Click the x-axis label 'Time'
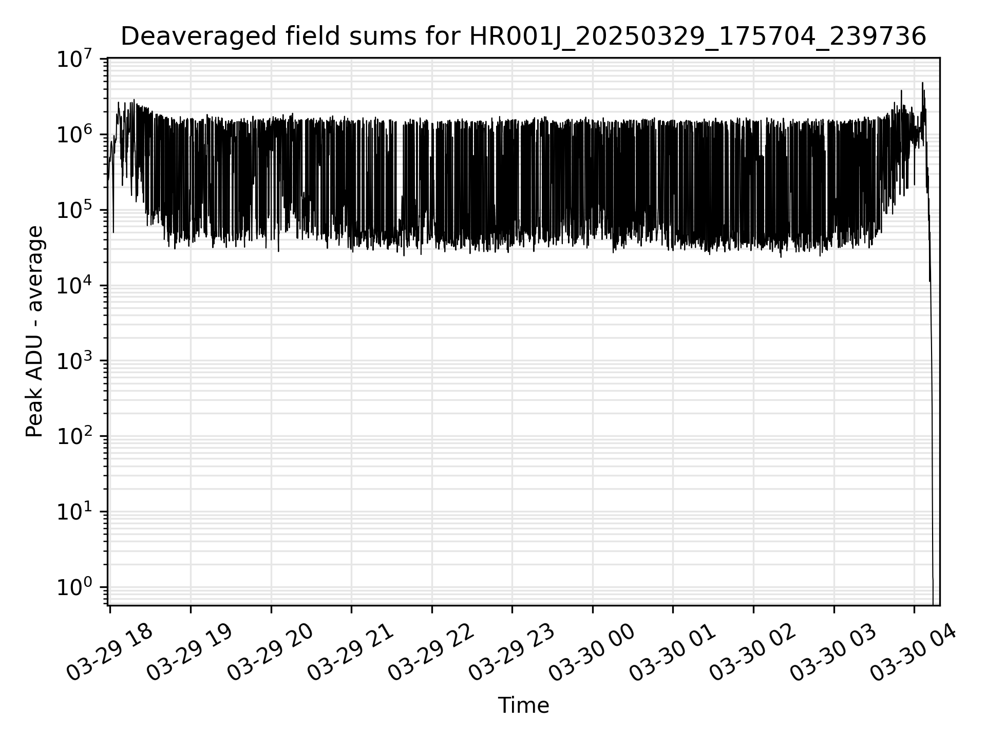This screenshot has height=740, width=986. [523, 706]
